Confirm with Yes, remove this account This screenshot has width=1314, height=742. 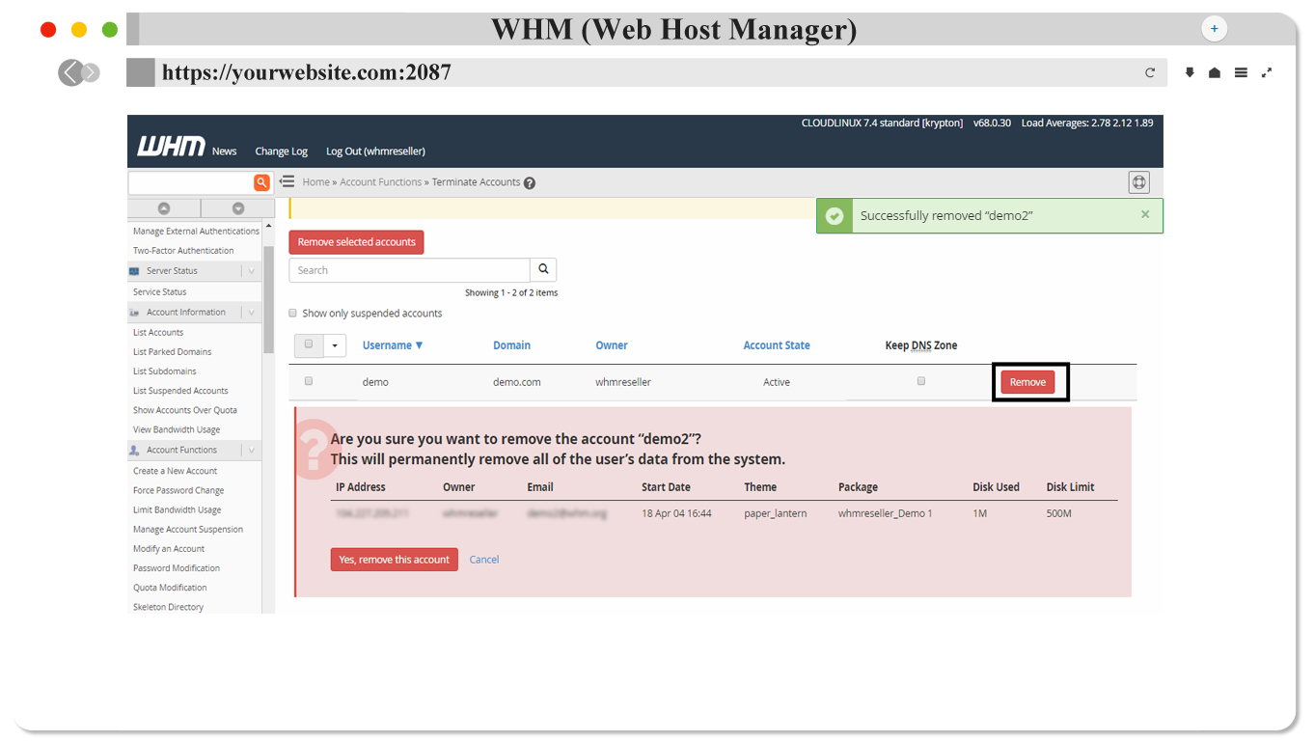point(395,560)
